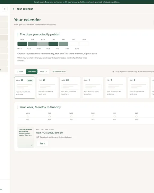154x193 pixels.
Task: Select the This week button
Action: tap(32, 71)
